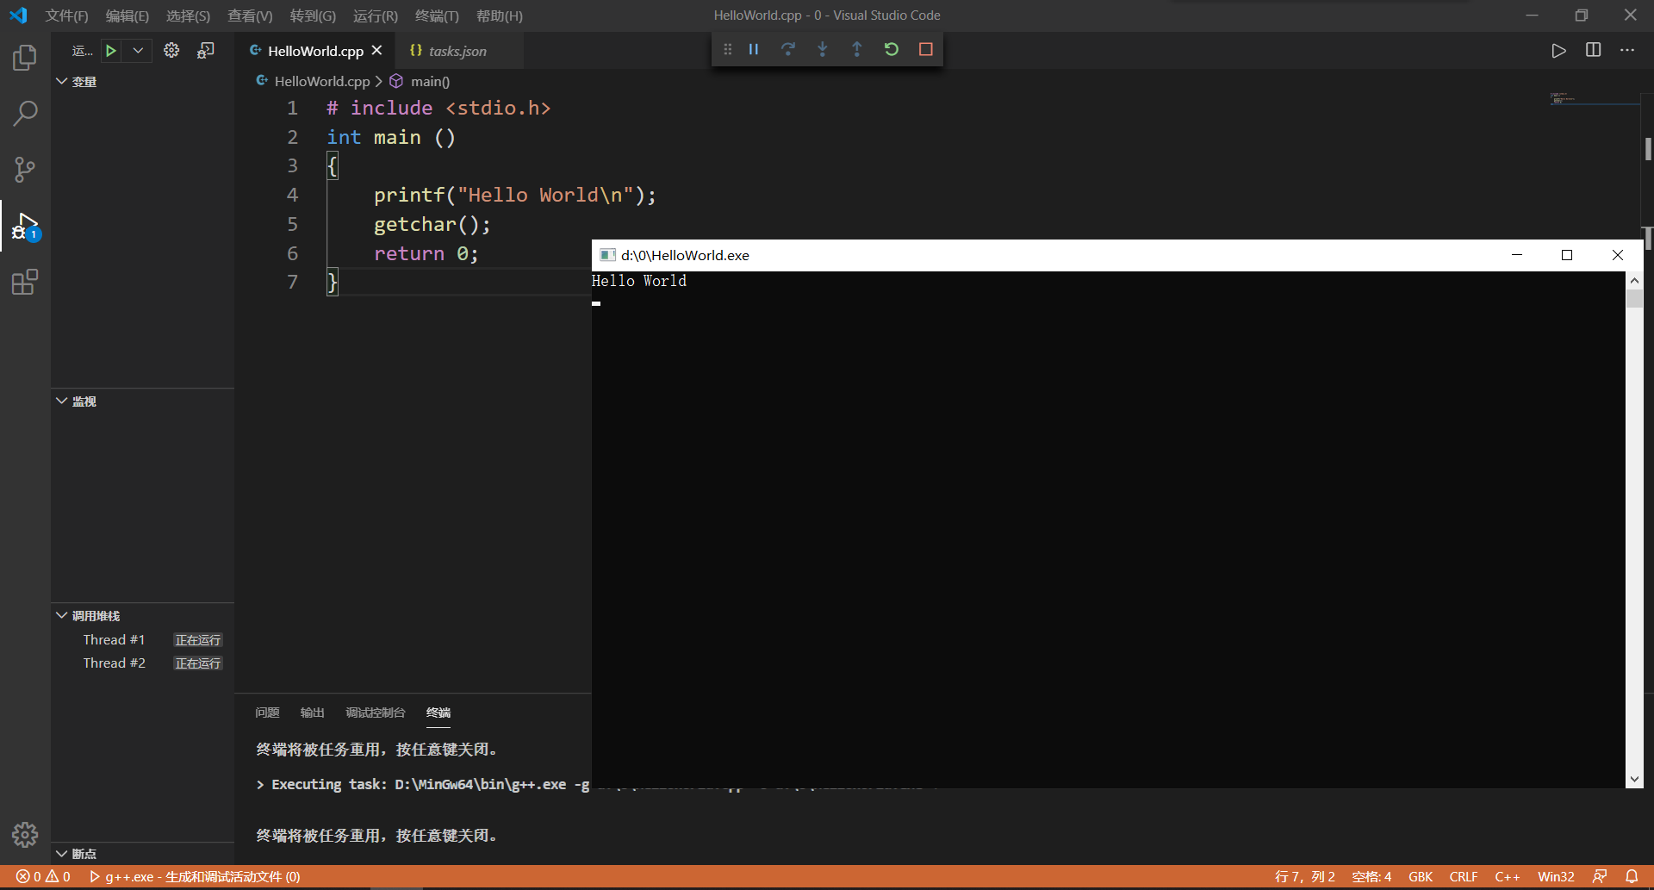Grab the debug toolbar drag handle

(x=728, y=50)
